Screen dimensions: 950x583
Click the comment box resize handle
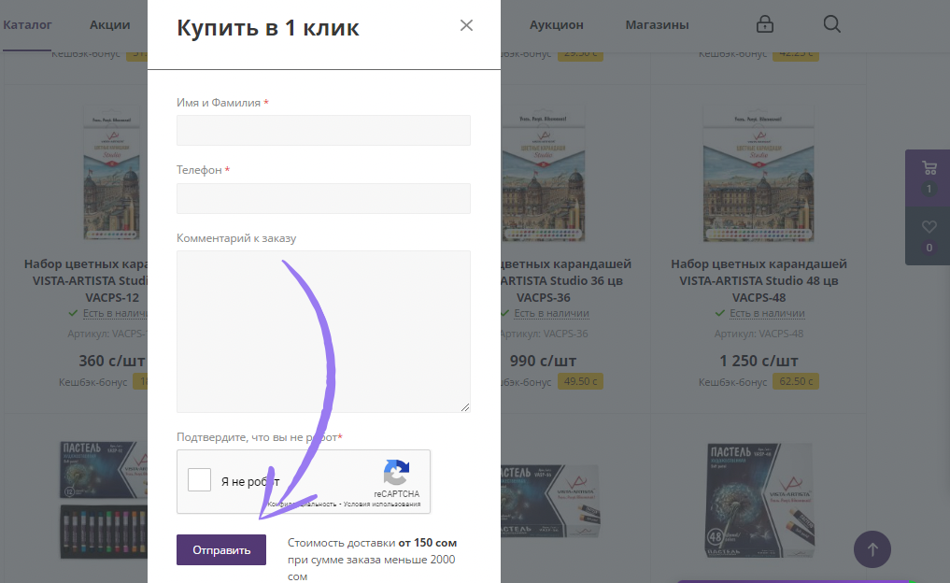coord(464,406)
